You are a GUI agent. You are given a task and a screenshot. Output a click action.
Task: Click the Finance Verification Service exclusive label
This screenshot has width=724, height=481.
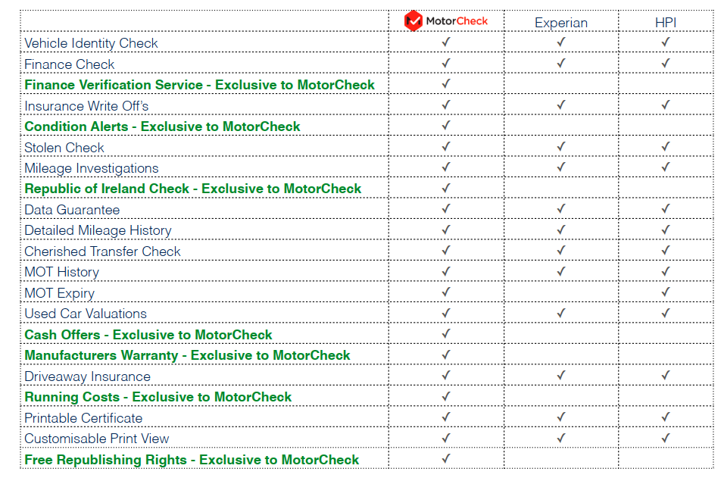(x=199, y=85)
